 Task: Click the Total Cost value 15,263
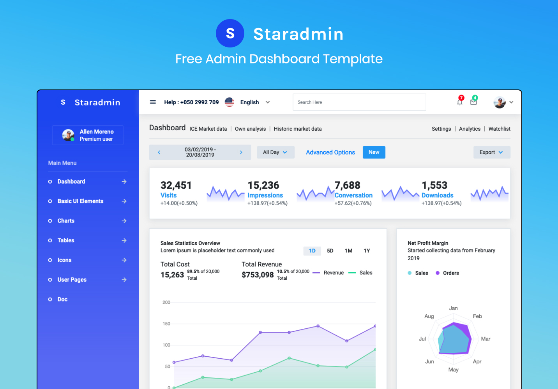[x=172, y=275]
